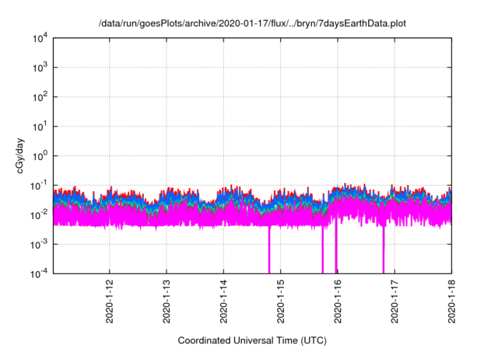
Task: Click the y-axis tick label 10^-4
Action: point(39,273)
